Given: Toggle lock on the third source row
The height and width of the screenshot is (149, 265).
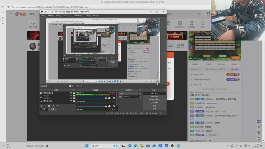Looking at the screenshot, I should tap(74, 98).
